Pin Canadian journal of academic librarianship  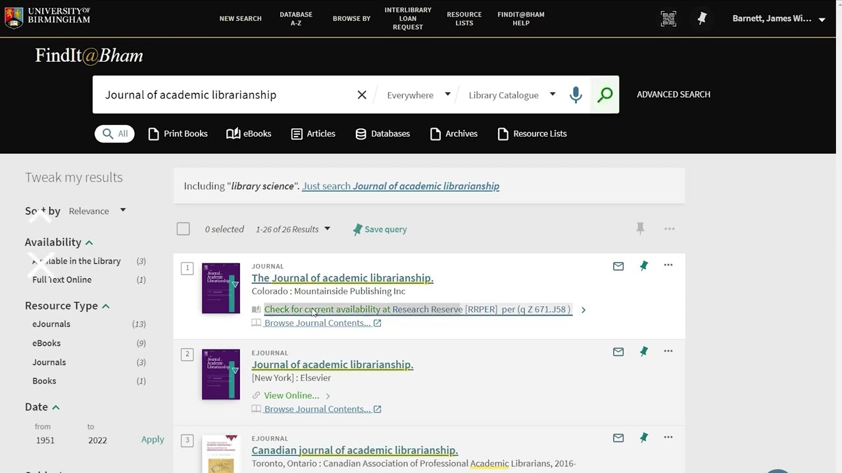[x=644, y=438]
